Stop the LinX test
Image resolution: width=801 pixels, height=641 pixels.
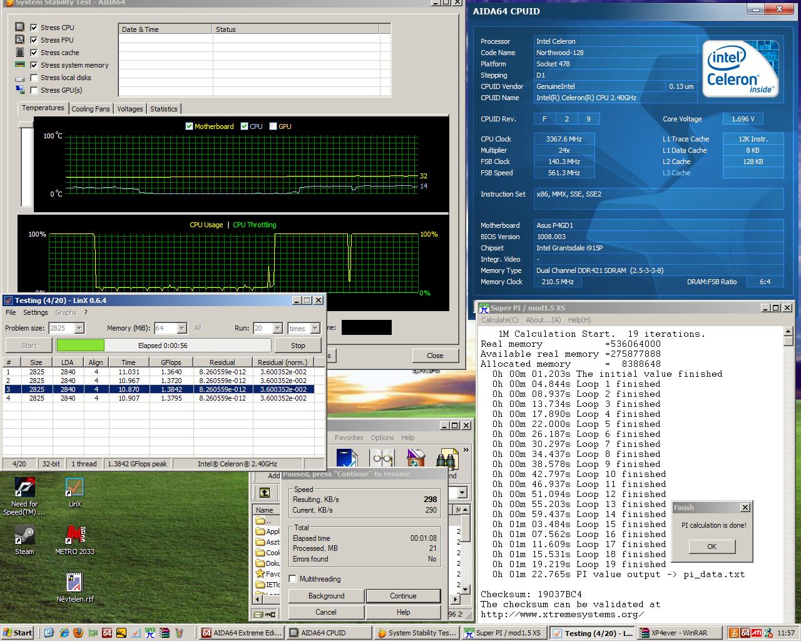(298, 345)
